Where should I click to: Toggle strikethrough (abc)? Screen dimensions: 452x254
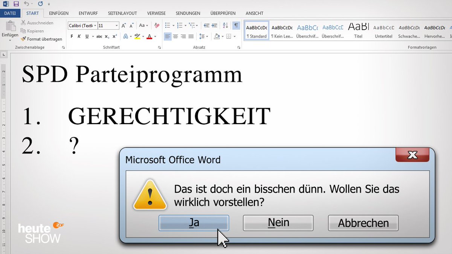click(x=99, y=37)
